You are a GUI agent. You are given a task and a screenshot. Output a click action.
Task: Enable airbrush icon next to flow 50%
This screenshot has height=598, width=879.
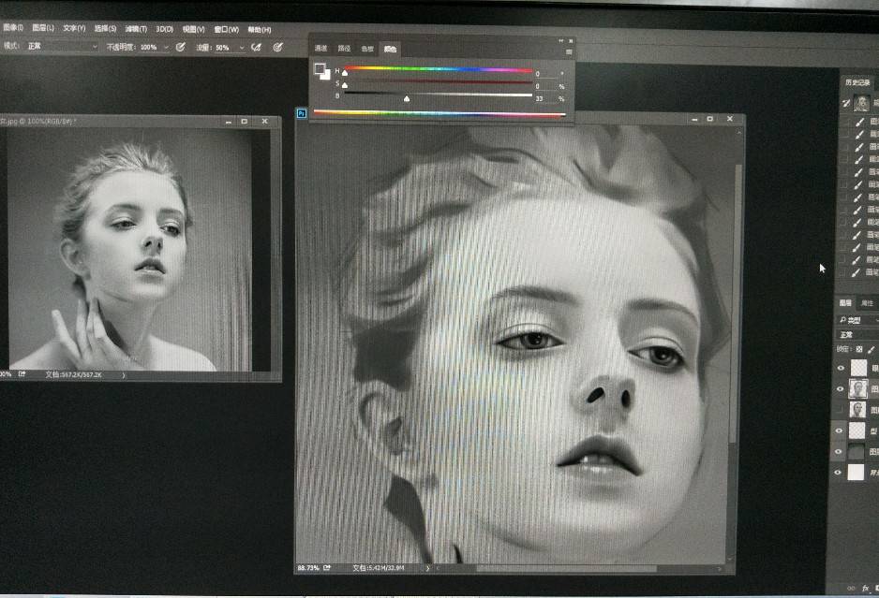(256, 48)
